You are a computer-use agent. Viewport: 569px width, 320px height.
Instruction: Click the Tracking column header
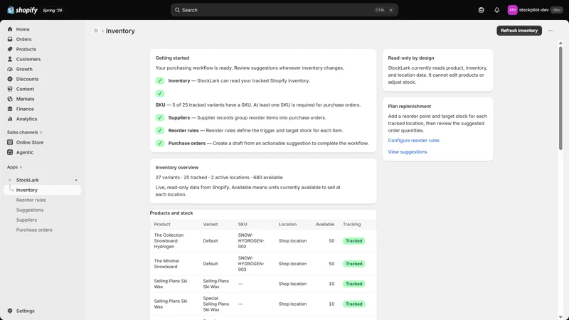tap(351, 224)
